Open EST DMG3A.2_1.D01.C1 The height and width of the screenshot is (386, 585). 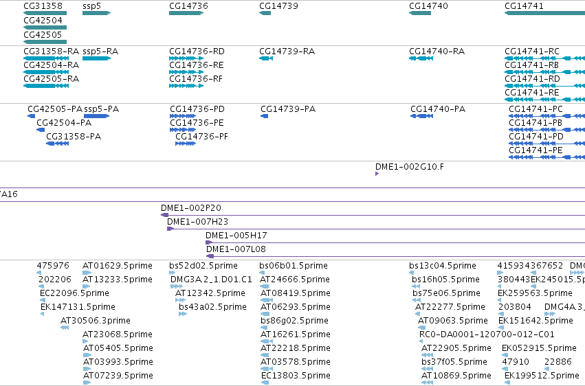pyautogui.click(x=177, y=287)
